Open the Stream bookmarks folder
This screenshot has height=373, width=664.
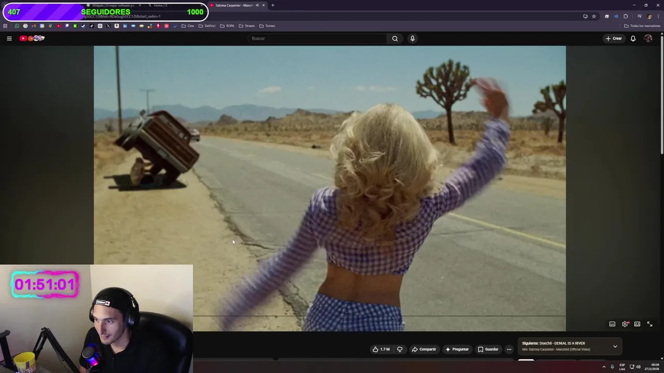[246, 26]
